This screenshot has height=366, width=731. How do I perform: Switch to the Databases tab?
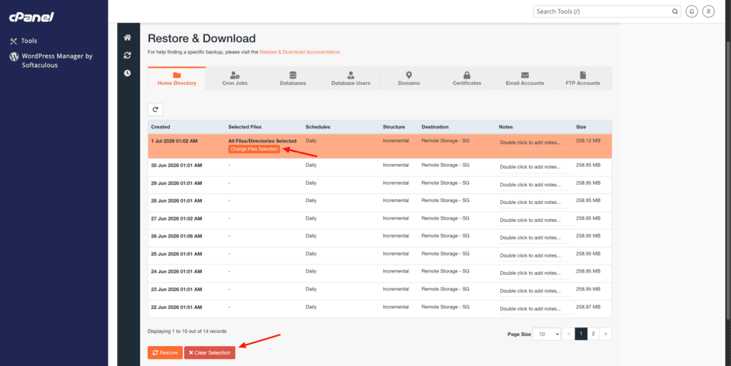pos(293,78)
